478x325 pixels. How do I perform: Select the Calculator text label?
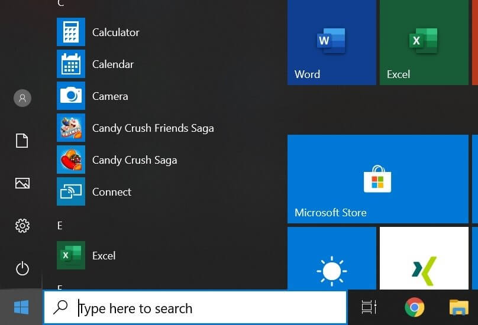pyautogui.click(x=116, y=32)
